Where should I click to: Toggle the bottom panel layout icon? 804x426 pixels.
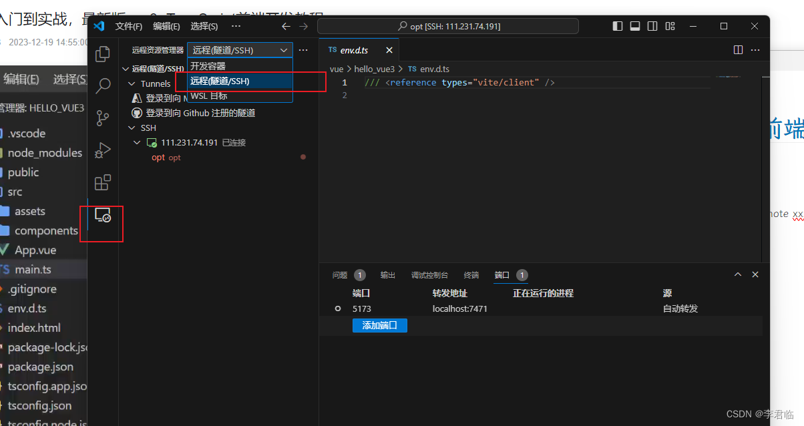point(635,26)
